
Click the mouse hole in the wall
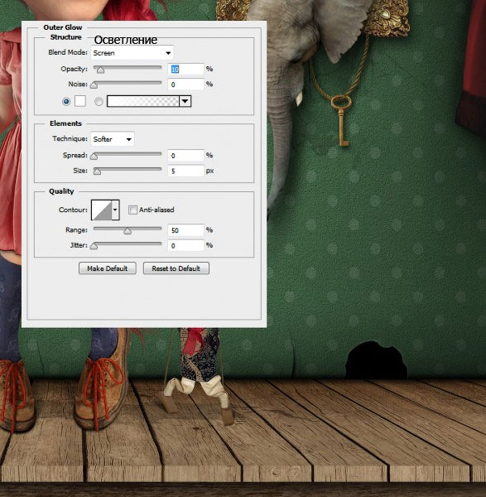click(x=376, y=360)
